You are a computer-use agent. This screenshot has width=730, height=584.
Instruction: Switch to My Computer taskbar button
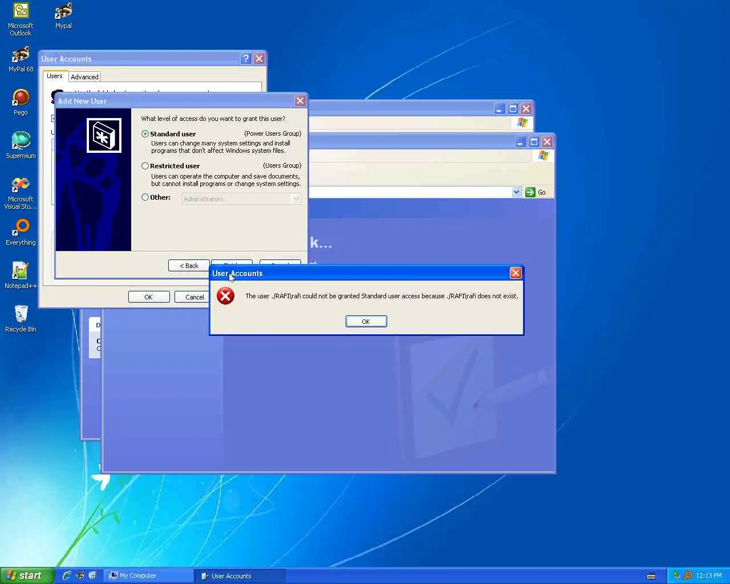point(148,575)
